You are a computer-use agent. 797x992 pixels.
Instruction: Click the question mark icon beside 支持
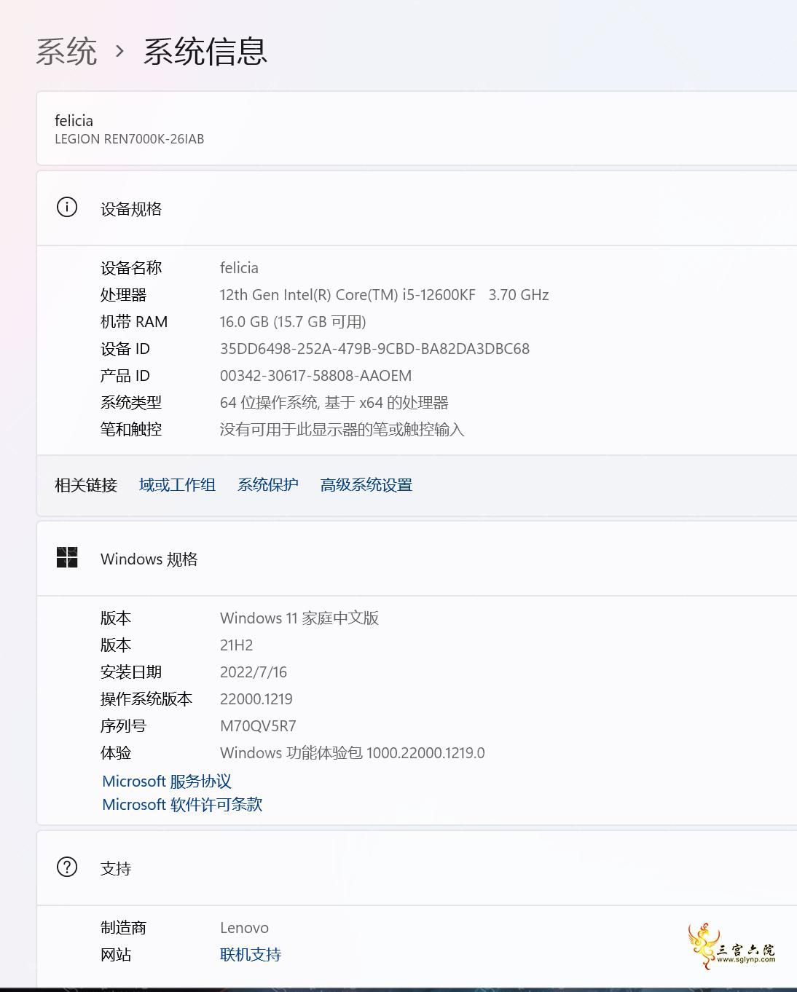pyautogui.click(x=67, y=867)
